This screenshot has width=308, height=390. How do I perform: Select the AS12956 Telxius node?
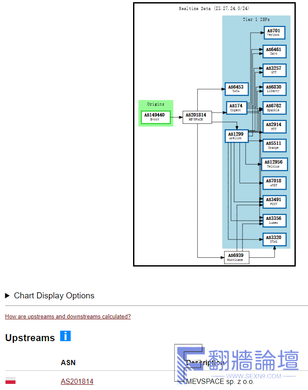(x=274, y=164)
